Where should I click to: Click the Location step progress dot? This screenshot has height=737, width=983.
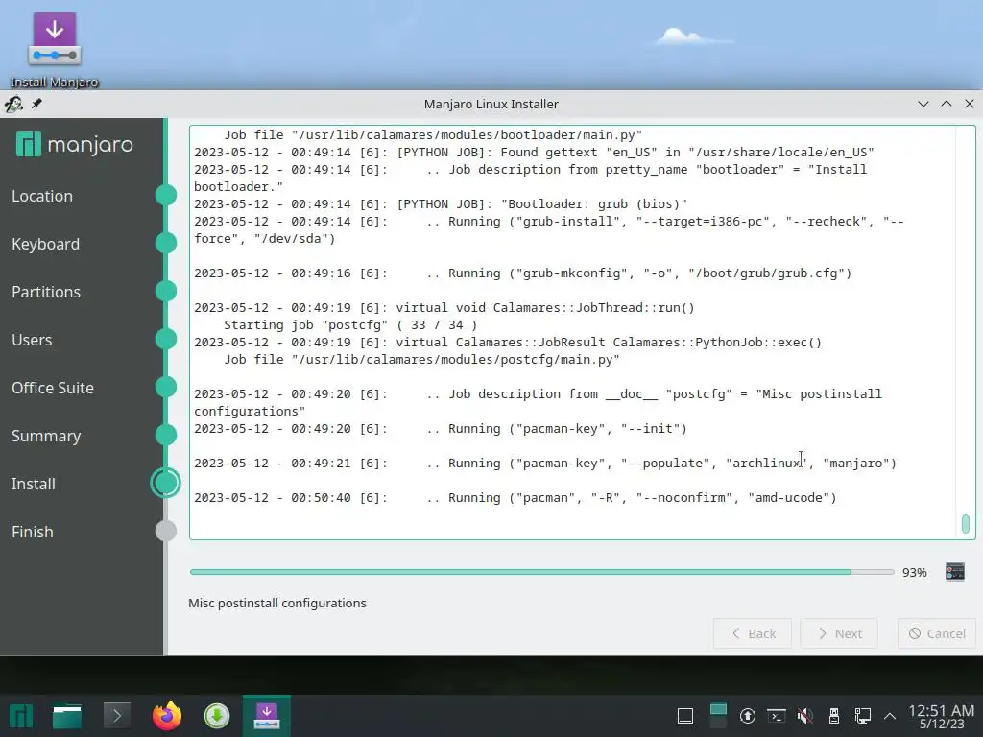pos(166,195)
